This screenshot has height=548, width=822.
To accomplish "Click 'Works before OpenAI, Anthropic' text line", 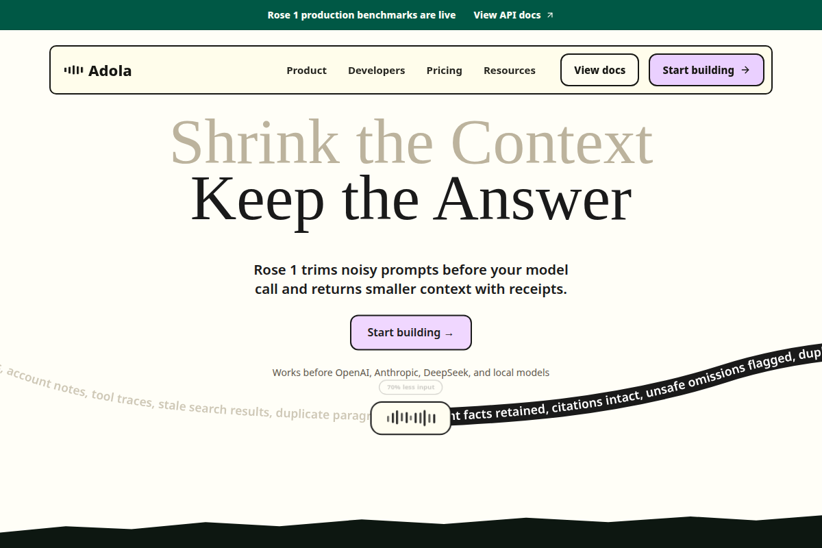I will (x=411, y=373).
